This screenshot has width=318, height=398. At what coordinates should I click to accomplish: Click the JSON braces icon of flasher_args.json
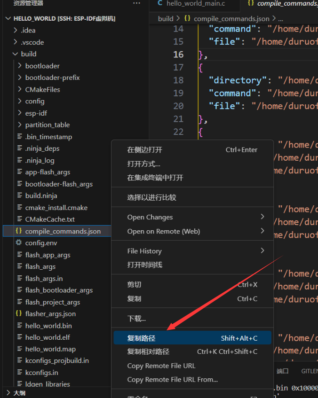tap(19, 313)
